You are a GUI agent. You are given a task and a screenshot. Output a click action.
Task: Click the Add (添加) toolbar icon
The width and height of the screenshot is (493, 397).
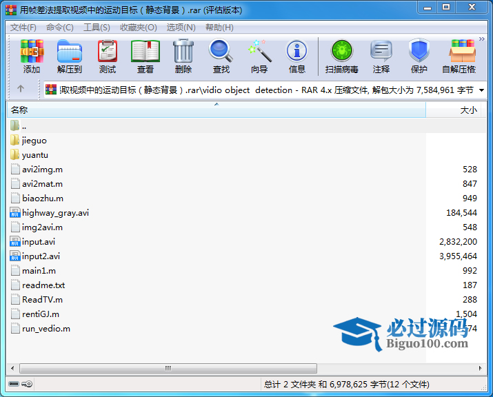(32, 56)
